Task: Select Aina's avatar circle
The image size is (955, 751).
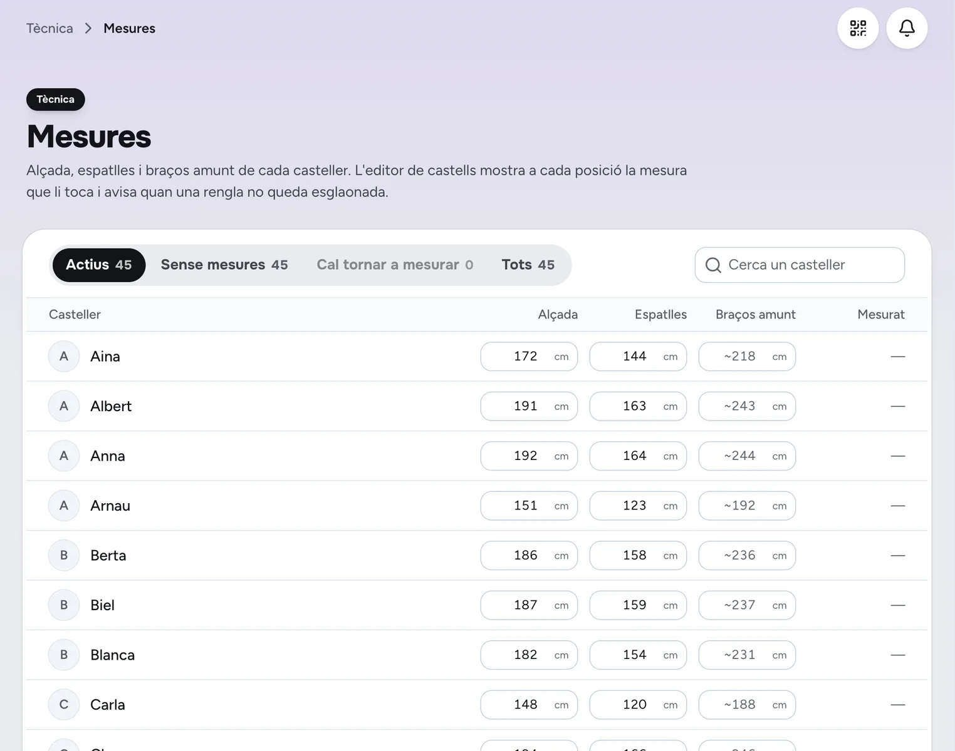Action: [64, 357]
